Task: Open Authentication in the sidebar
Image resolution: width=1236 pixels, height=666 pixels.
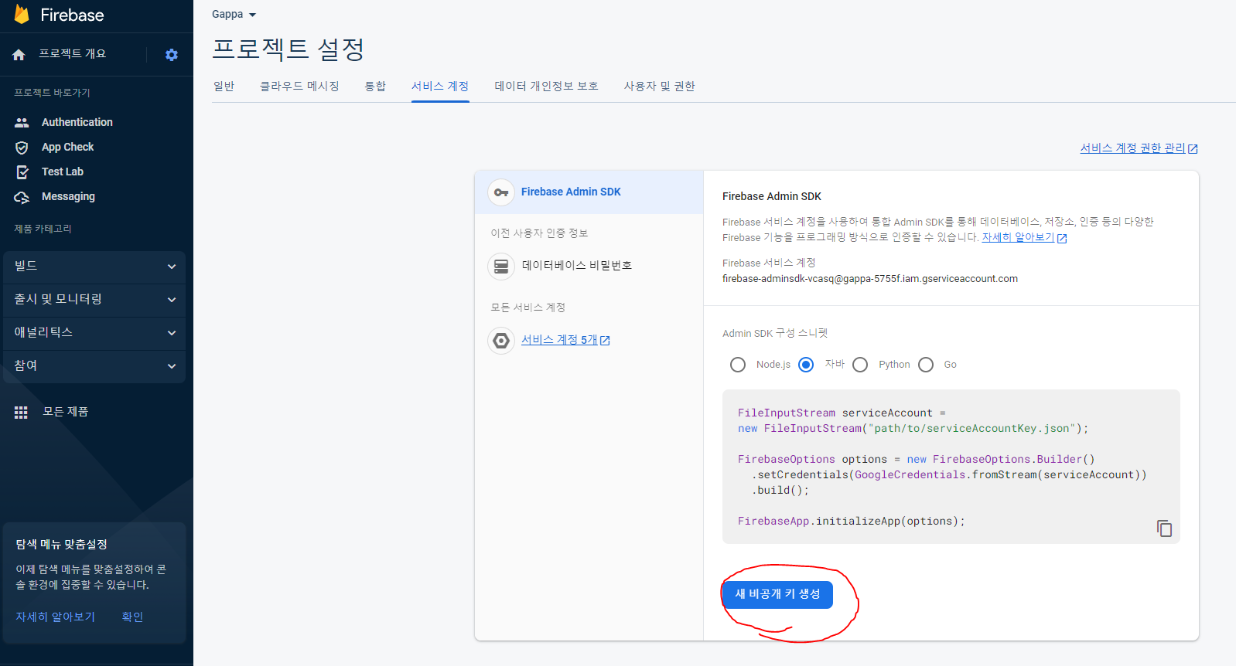Action: click(77, 122)
